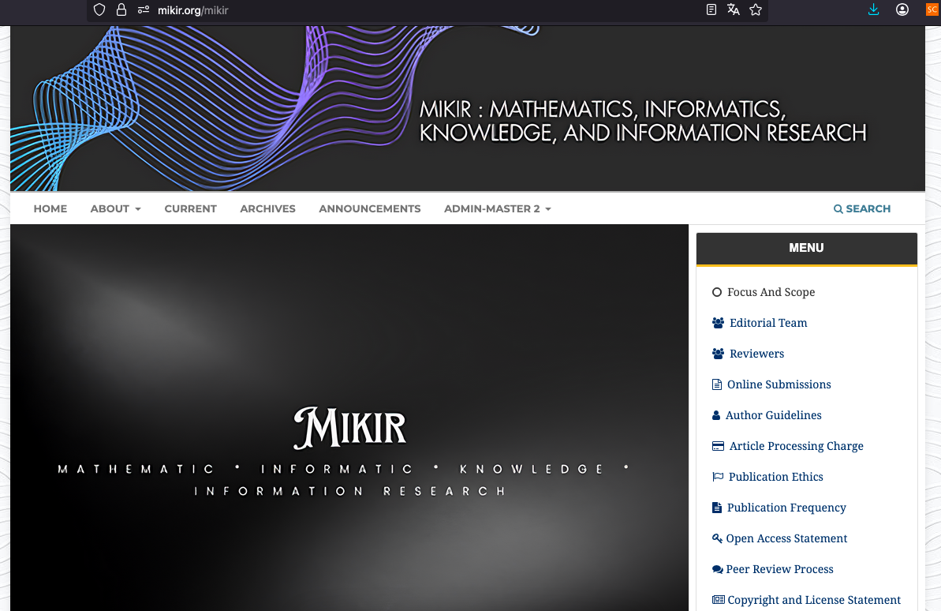
Task: Open the Current issue menu item
Action: click(x=190, y=209)
